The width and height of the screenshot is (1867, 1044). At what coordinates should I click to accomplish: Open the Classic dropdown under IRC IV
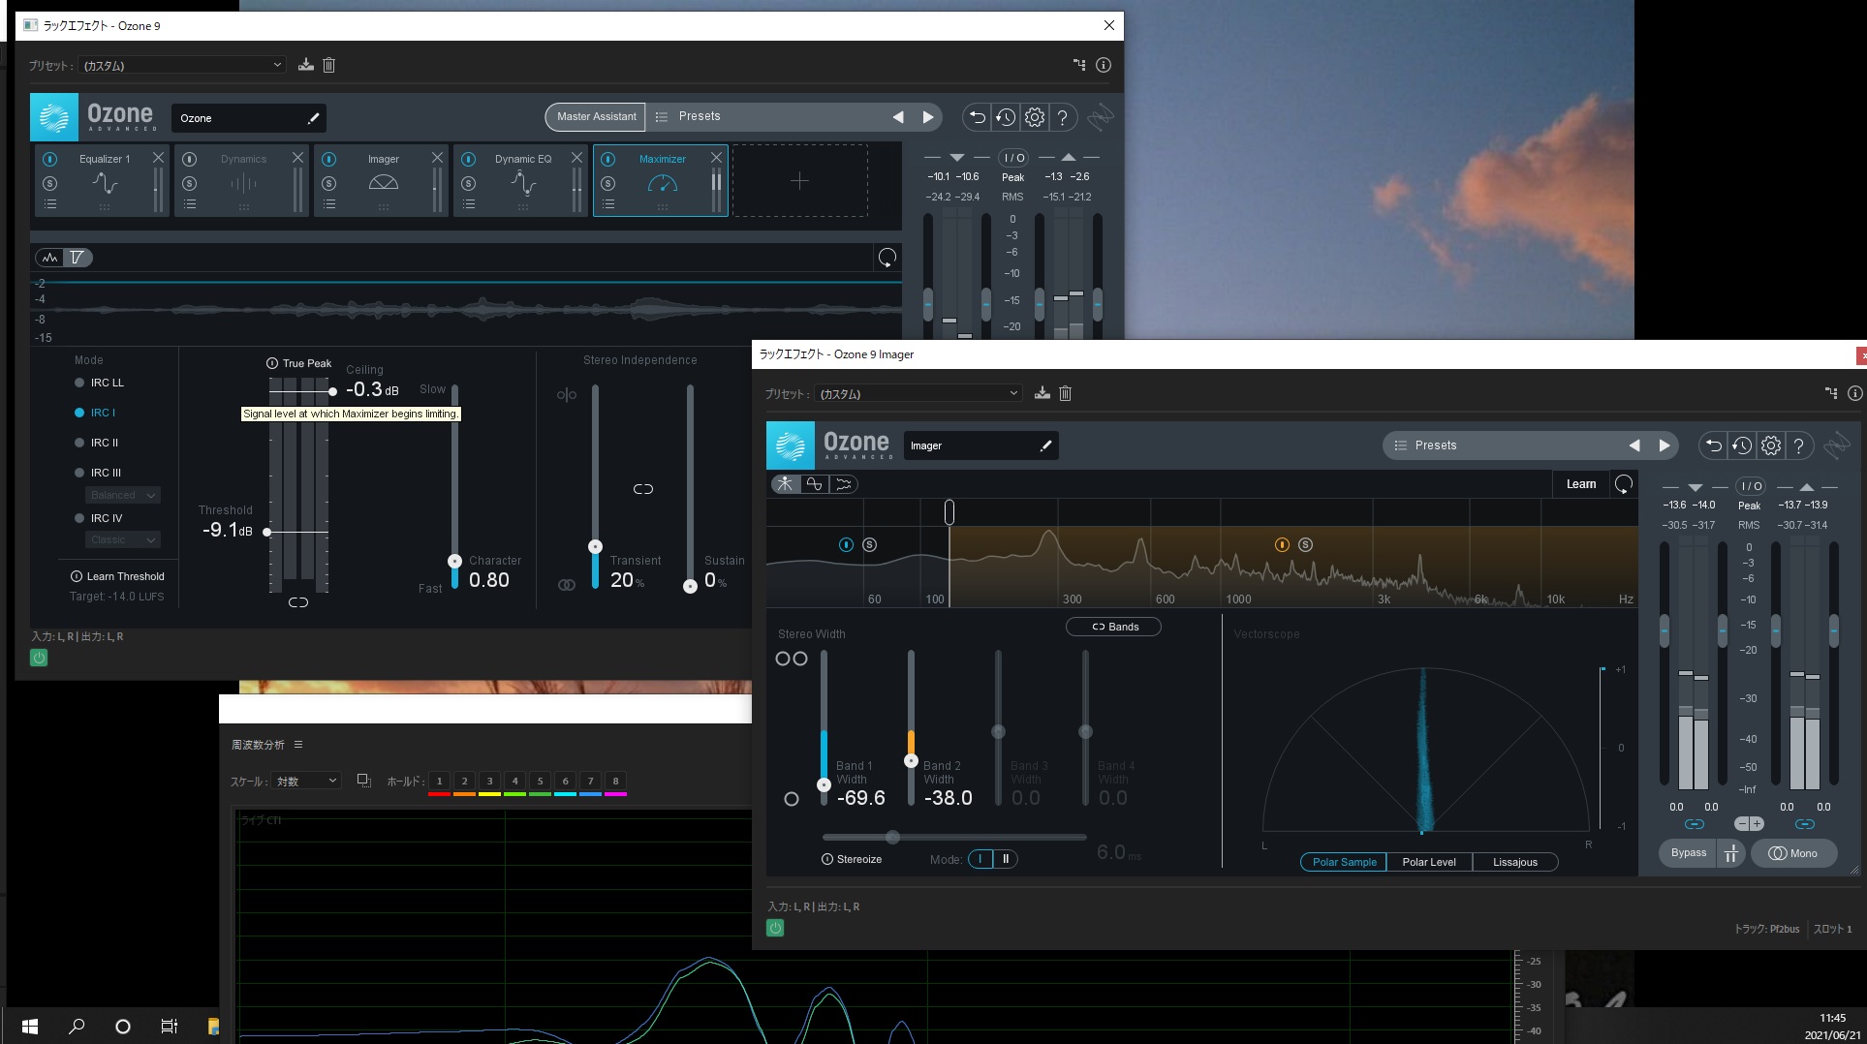(123, 539)
